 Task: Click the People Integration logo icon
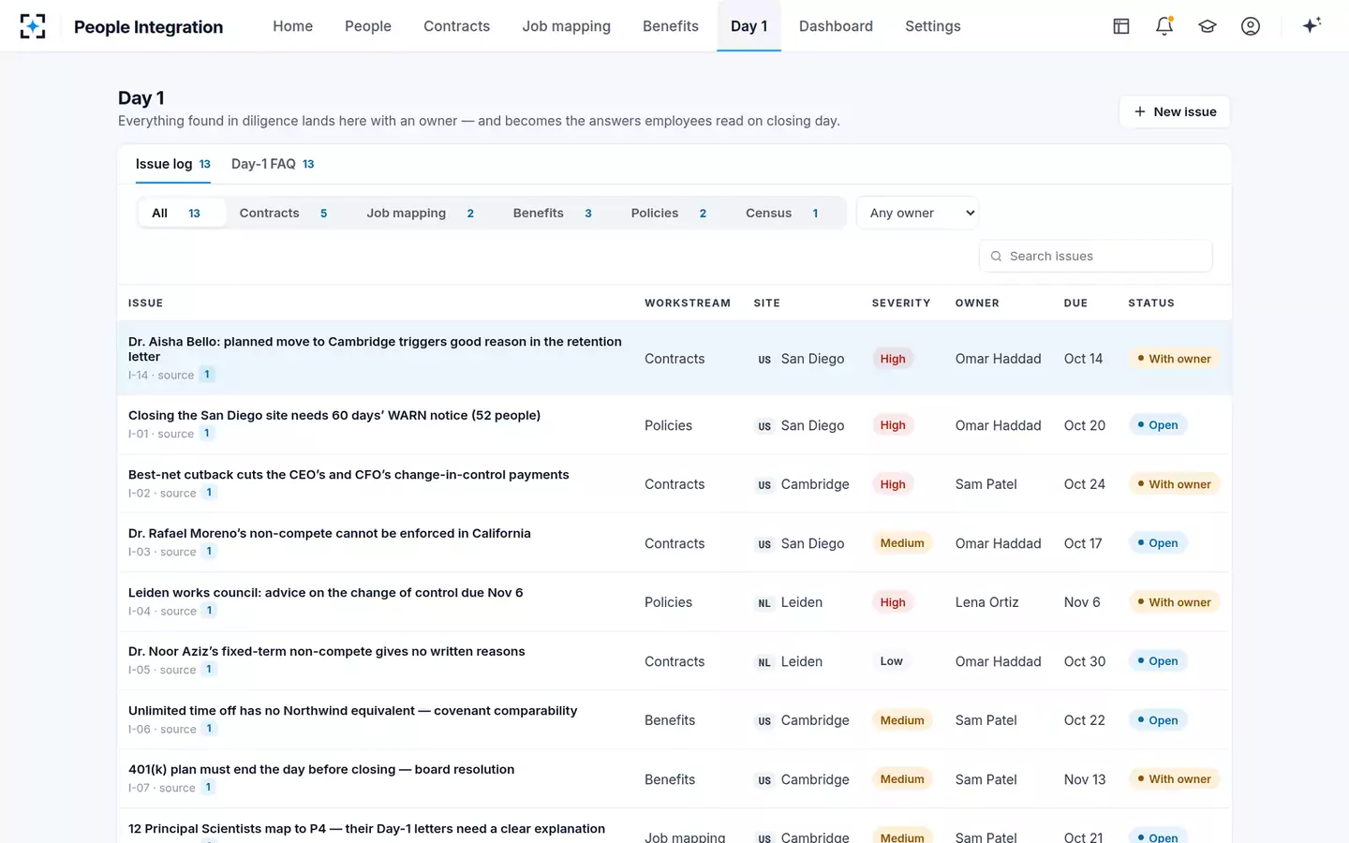(x=33, y=26)
